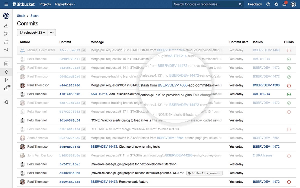The image size is (300, 188).
Task: Open commit 4181a053b7b
Action: coord(70,94)
